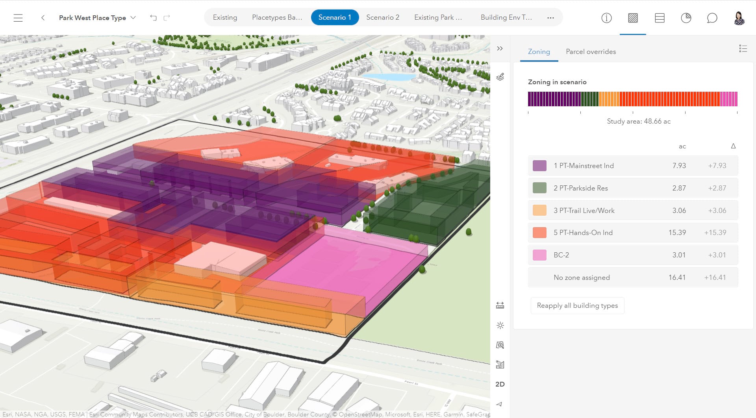Toggle the 2D view button
Viewport: 756px width, 418px height.
pyautogui.click(x=500, y=384)
